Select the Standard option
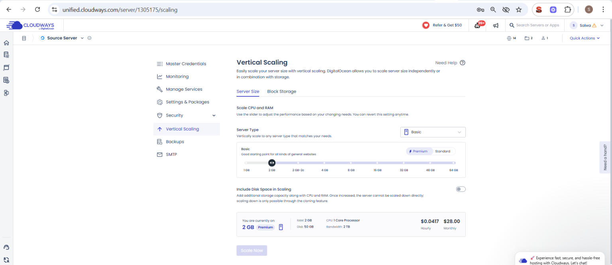Viewport: 612px width, 265px height. [442, 151]
